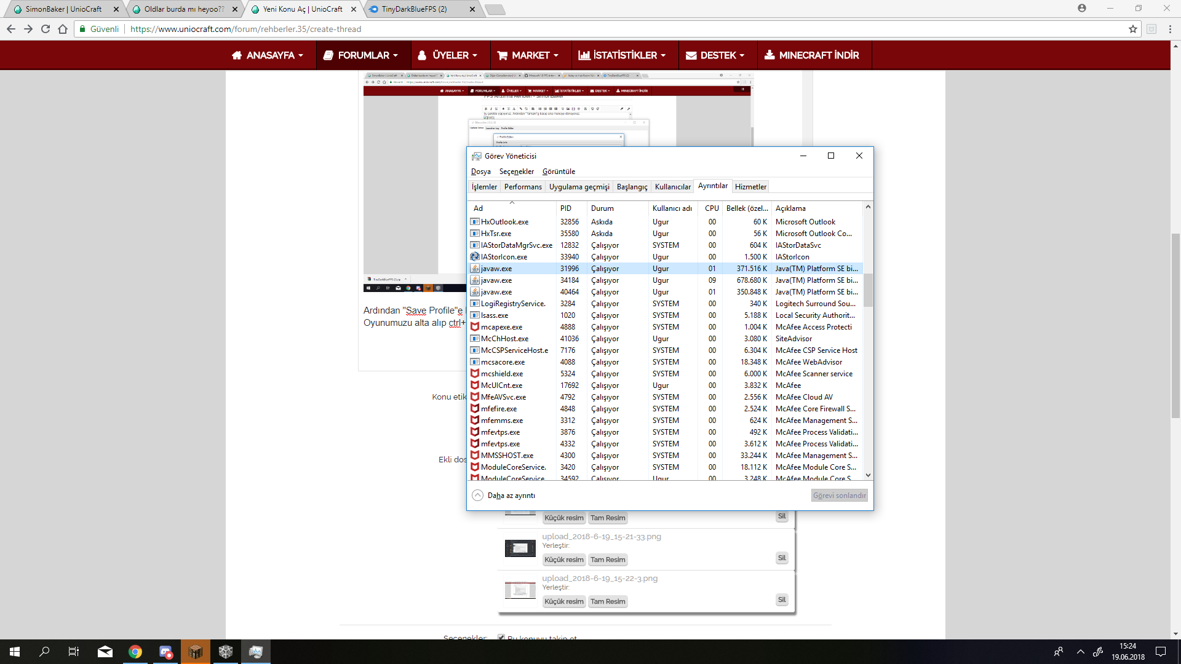Image resolution: width=1181 pixels, height=664 pixels.
Task: Open the Dosya menu in Task Manager
Action: point(481,172)
